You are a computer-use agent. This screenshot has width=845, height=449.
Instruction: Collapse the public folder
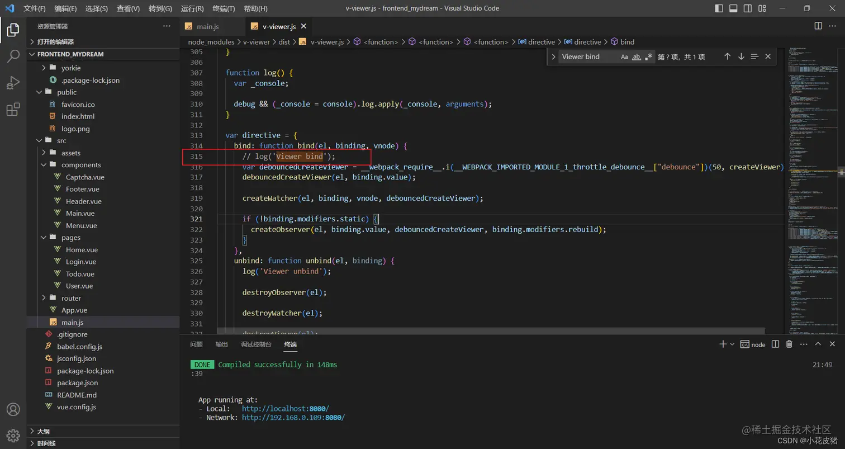[x=103, y=92]
